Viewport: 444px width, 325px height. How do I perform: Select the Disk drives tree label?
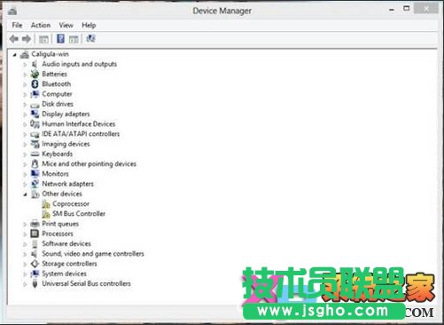click(x=58, y=104)
